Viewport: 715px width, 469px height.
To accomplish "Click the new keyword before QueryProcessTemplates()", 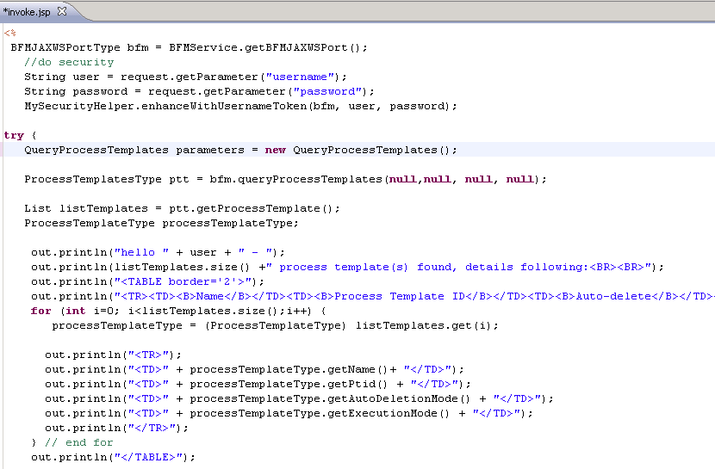I will [275, 150].
